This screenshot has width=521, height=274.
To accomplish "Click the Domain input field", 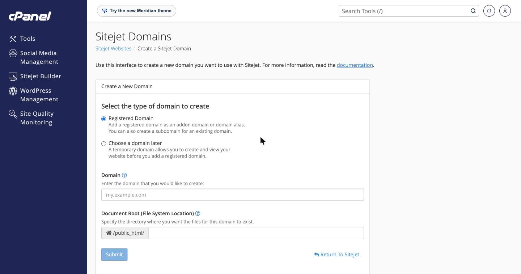I will pyautogui.click(x=233, y=195).
